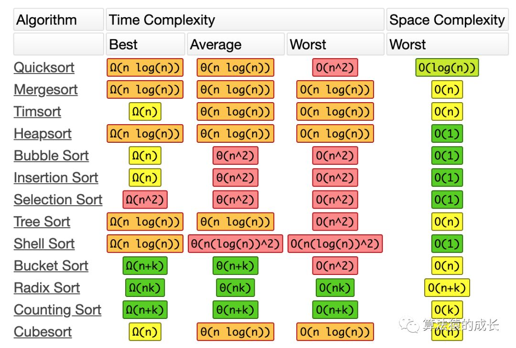Go to the Shell Sort link
This screenshot has height=348, width=516.
[44, 243]
